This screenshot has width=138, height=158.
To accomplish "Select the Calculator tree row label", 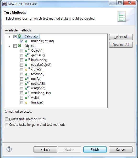I will click(x=32, y=36).
